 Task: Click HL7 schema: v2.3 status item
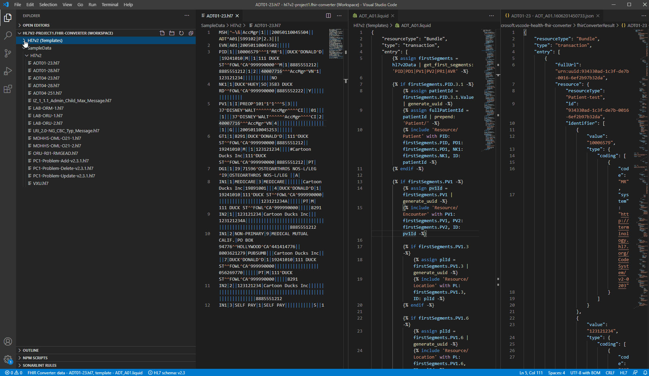[x=167, y=373]
